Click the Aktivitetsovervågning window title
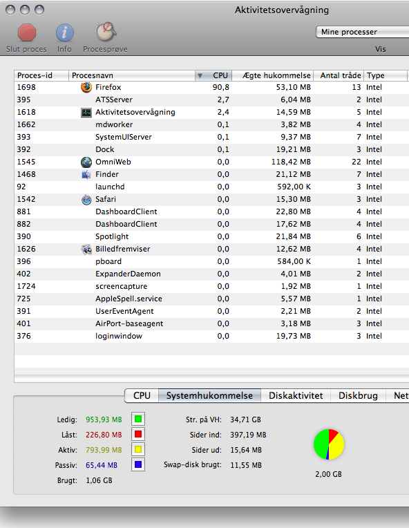The image size is (409, 528). pyautogui.click(x=282, y=10)
